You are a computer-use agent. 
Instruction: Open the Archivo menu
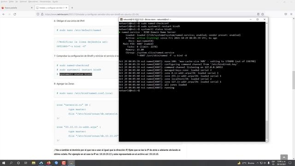point(4,1)
